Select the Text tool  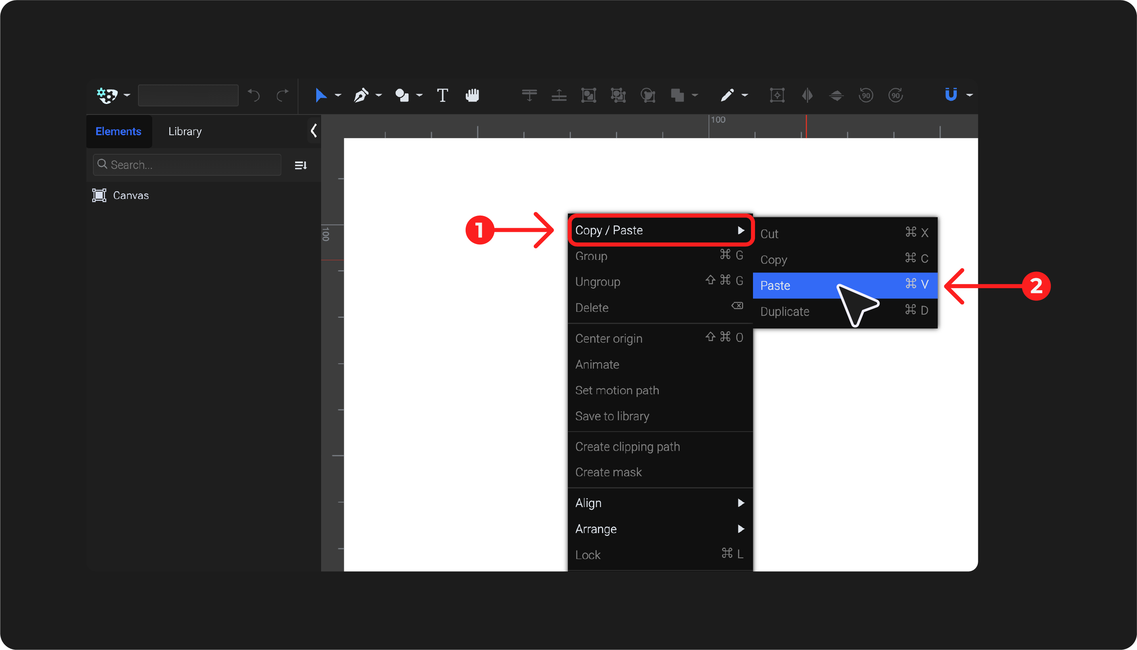coord(442,95)
